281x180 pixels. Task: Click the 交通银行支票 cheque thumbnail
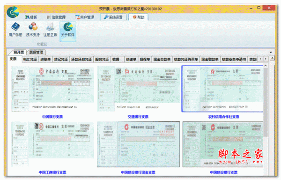(138, 89)
